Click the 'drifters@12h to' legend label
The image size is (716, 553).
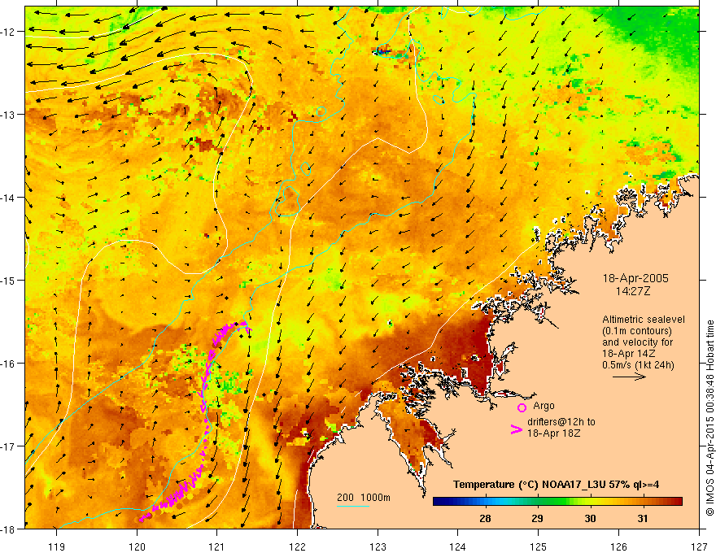click(561, 422)
